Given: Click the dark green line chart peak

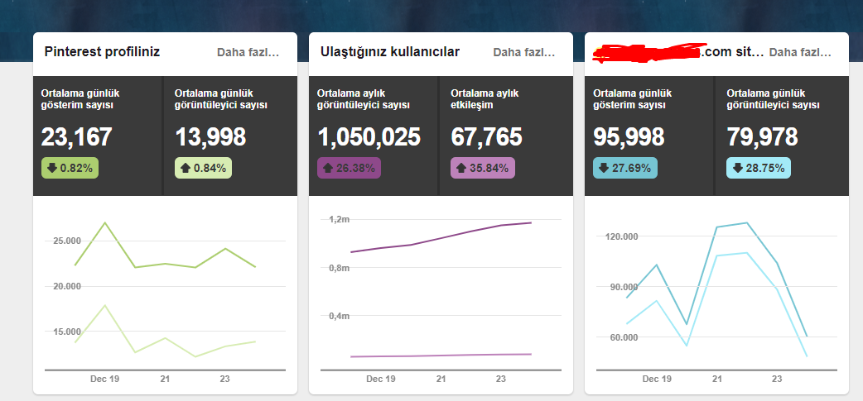Looking at the screenshot, I should tap(104, 223).
